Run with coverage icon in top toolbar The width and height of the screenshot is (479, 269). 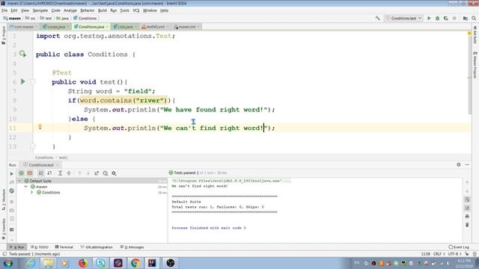446,18
